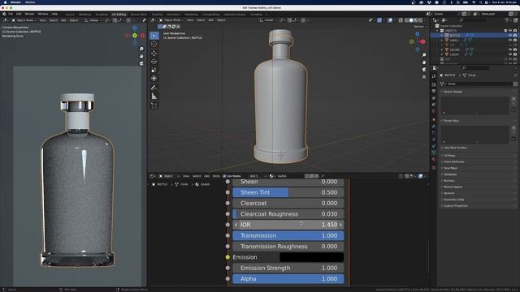The height and width of the screenshot is (292, 520).
Task: Open Global orientation dropdown in right viewport
Action: 268,20
